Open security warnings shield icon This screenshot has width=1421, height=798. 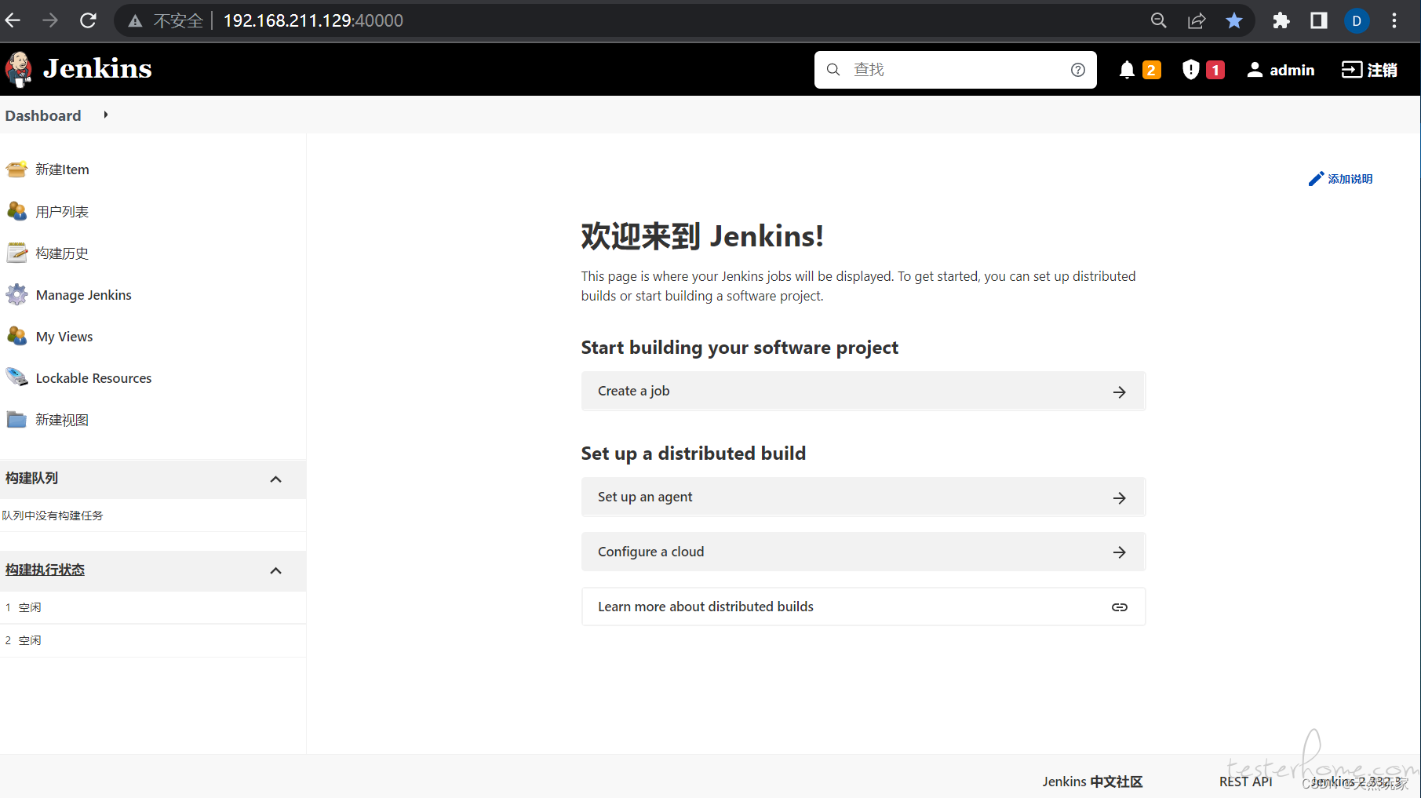click(x=1191, y=70)
